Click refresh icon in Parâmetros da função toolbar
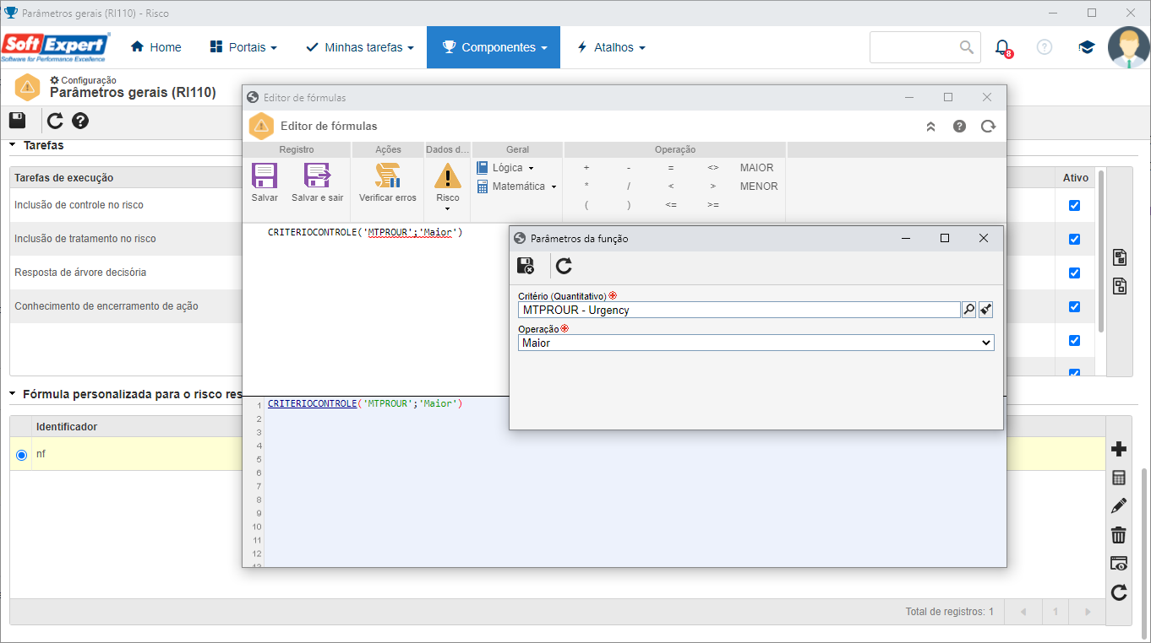This screenshot has width=1151, height=643. [x=564, y=266]
